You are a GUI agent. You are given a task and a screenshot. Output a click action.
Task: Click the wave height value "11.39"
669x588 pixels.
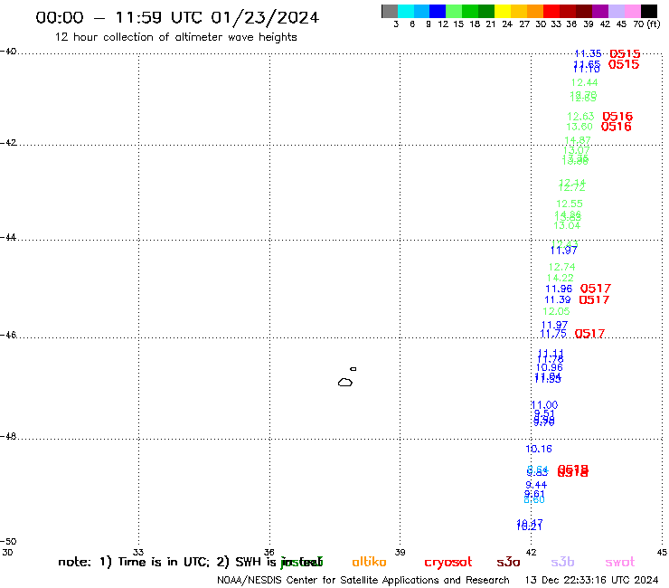pos(558,299)
